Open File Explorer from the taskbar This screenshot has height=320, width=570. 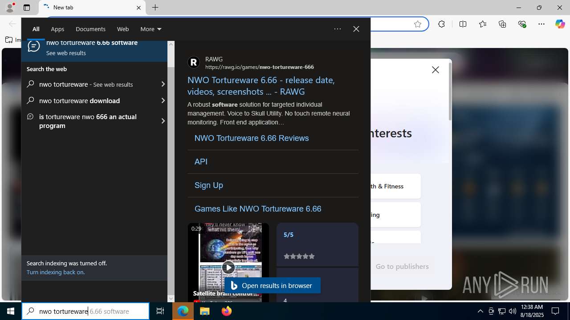pyautogui.click(x=205, y=311)
